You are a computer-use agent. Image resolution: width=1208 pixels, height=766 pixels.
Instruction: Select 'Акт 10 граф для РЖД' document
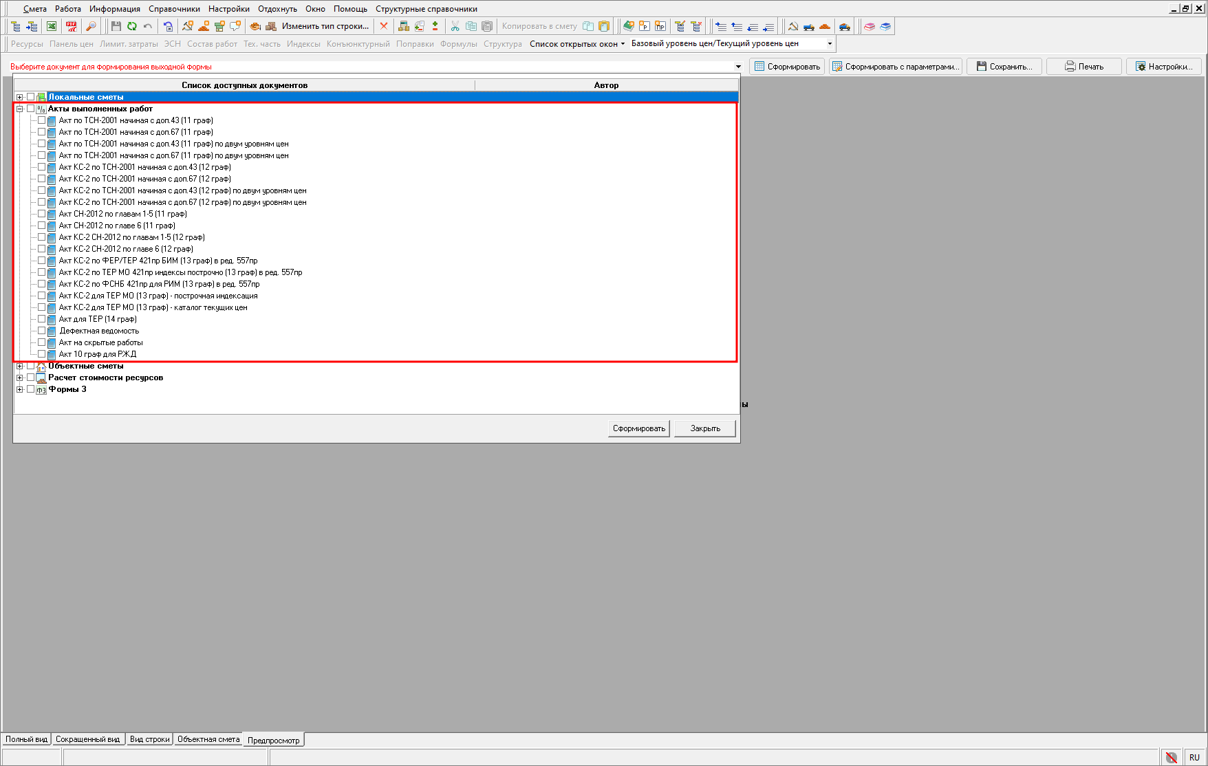[x=98, y=354]
